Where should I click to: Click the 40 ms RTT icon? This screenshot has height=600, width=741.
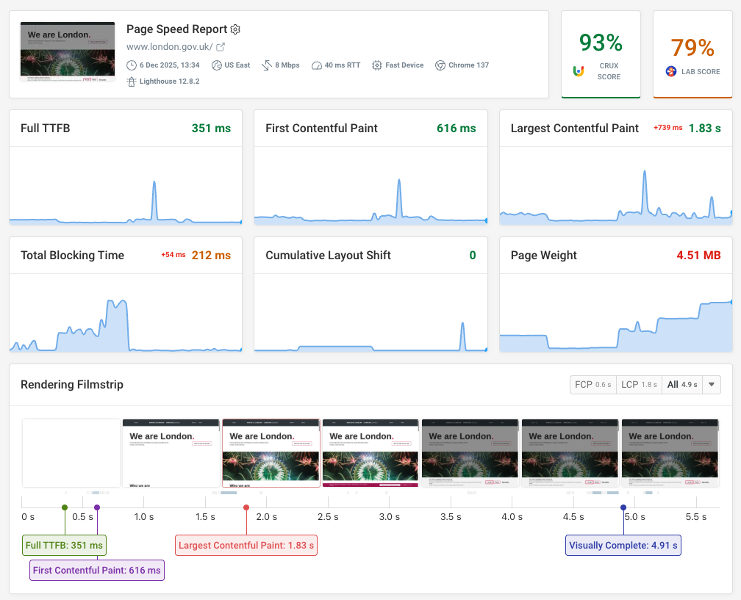(317, 65)
